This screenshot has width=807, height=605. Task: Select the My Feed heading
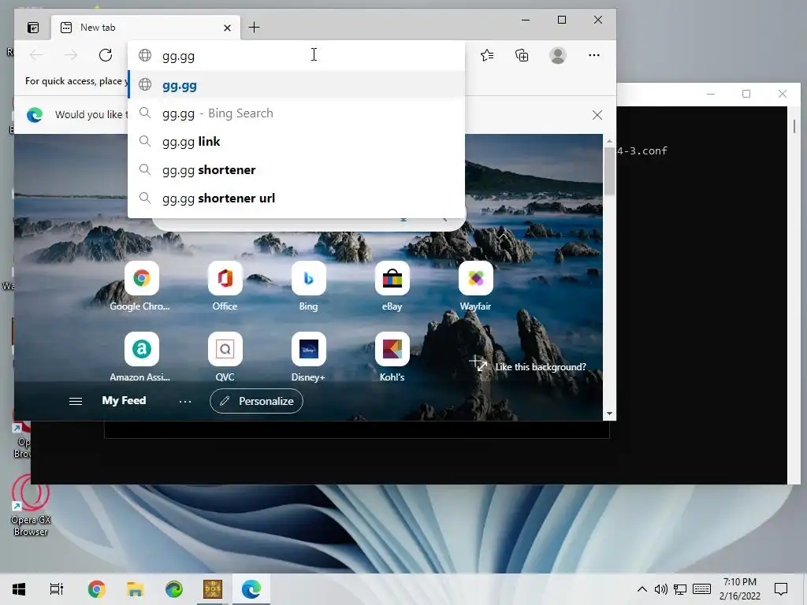[x=124, y=400]
